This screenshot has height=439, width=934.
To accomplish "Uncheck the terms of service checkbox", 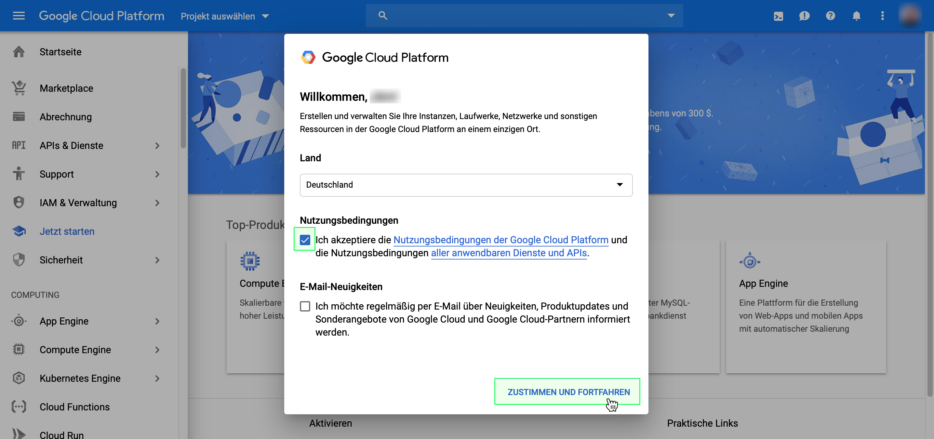I will (305, 240).
